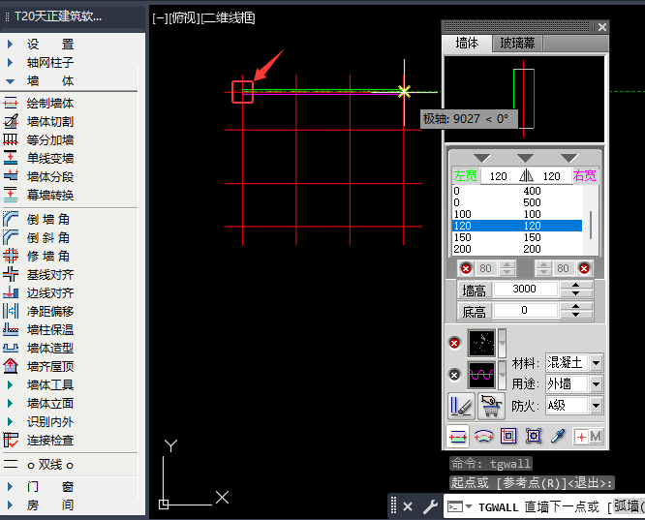The height and width of the screenshot is (520, 645).
Task: Choose the rectangular wall drawing mode icon
Action: 508,436
